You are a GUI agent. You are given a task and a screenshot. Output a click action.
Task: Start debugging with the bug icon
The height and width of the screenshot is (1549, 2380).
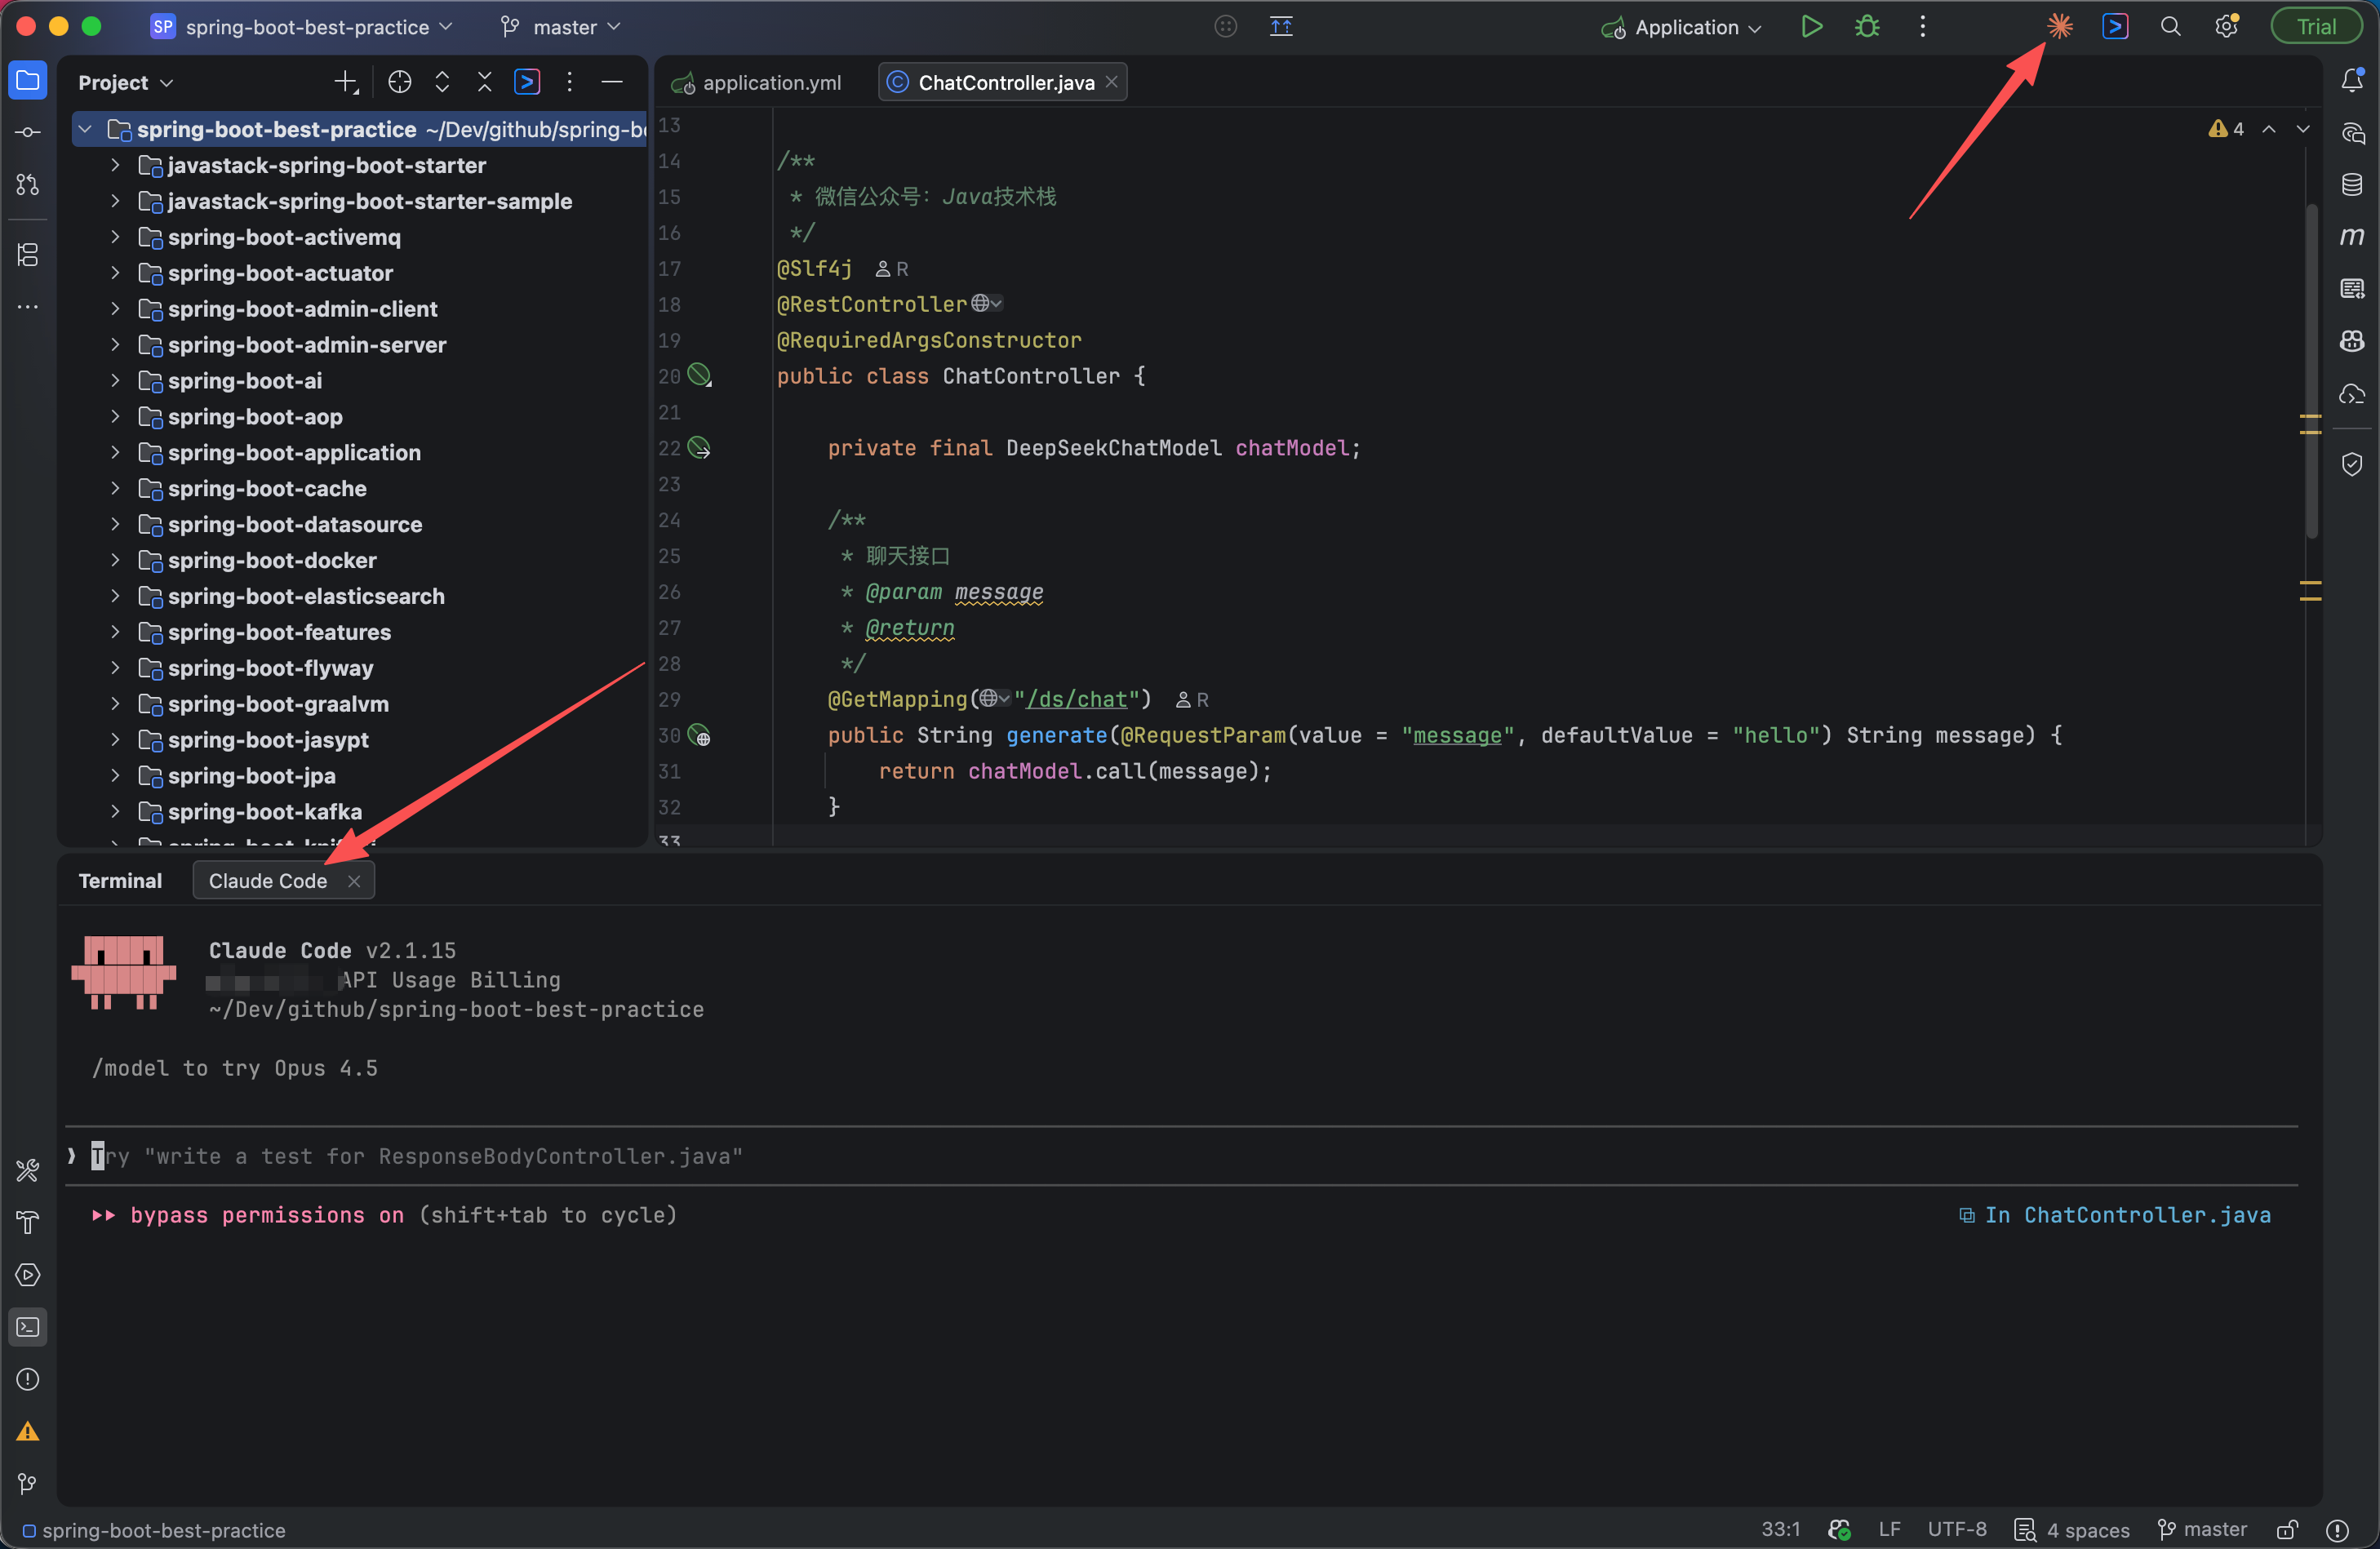pyautogui.click(x=1867, y=27)
